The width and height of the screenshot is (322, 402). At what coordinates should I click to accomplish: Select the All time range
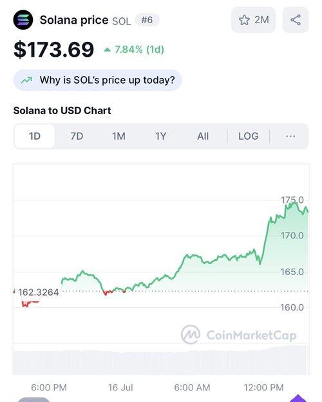tap(203, 136)
